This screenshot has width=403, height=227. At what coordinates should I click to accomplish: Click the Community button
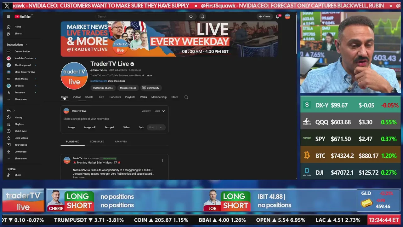(x=150, y=88)
